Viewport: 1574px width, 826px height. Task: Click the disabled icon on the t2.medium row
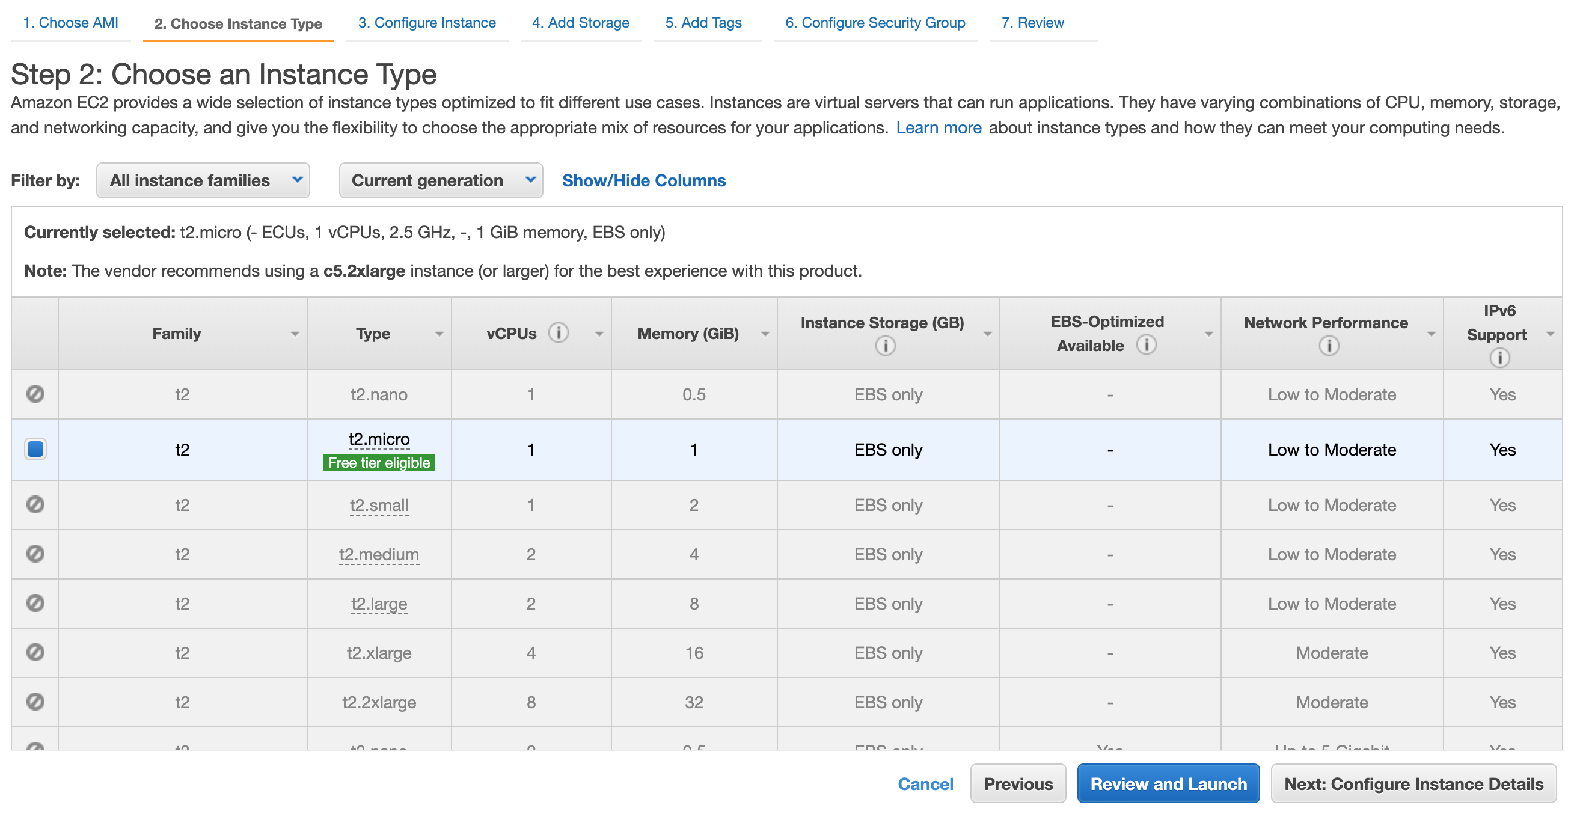35,554
